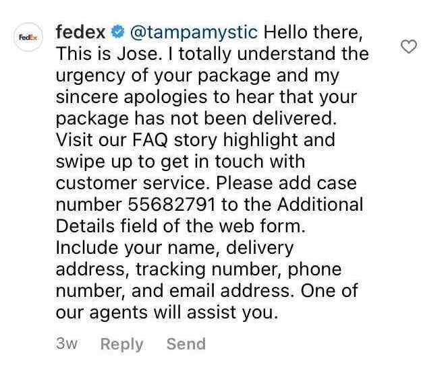Click the words 'swipe up' in the comment

(94, 162)
